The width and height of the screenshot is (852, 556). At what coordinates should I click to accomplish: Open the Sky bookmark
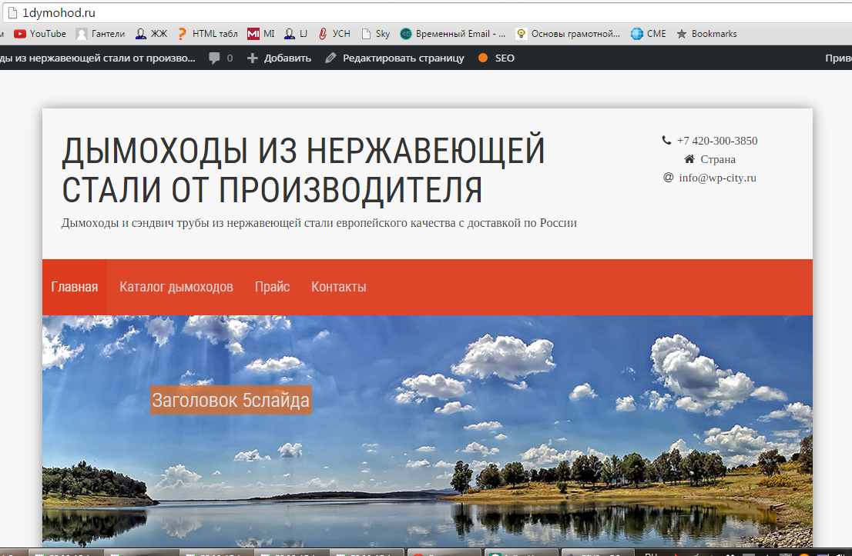(376, 34)
